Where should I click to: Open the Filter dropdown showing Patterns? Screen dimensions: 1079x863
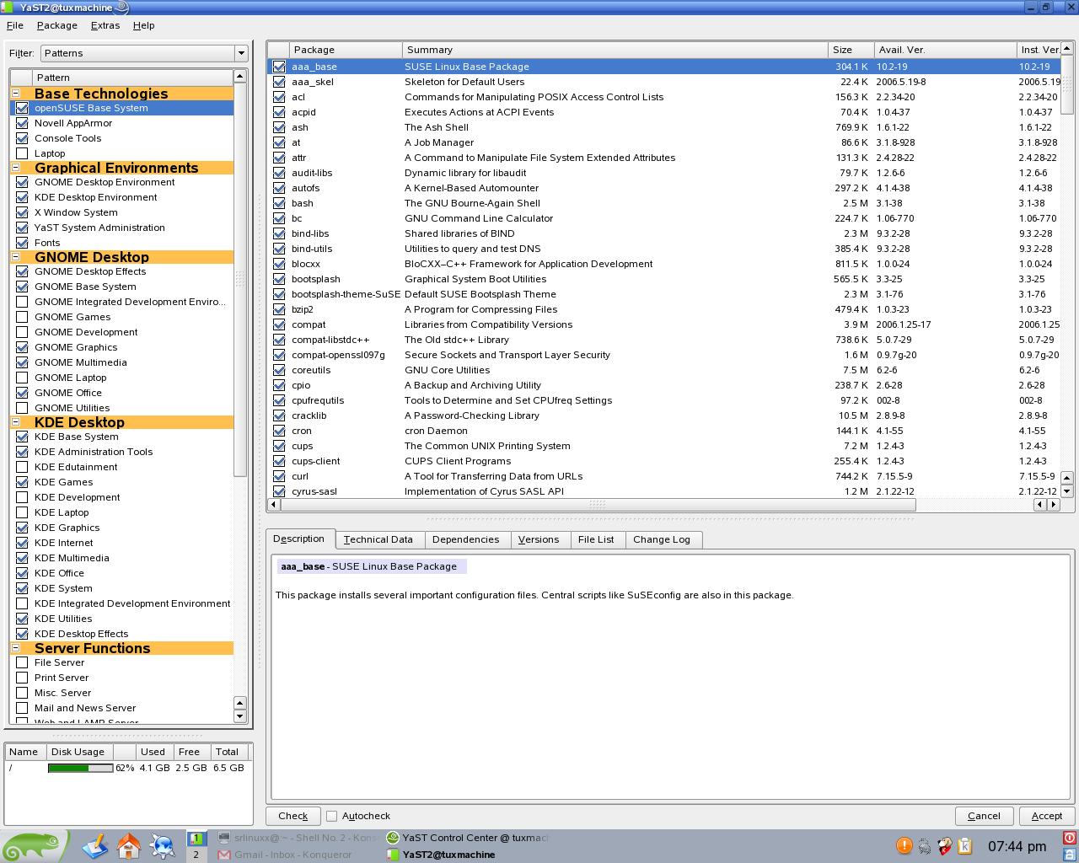144,53
